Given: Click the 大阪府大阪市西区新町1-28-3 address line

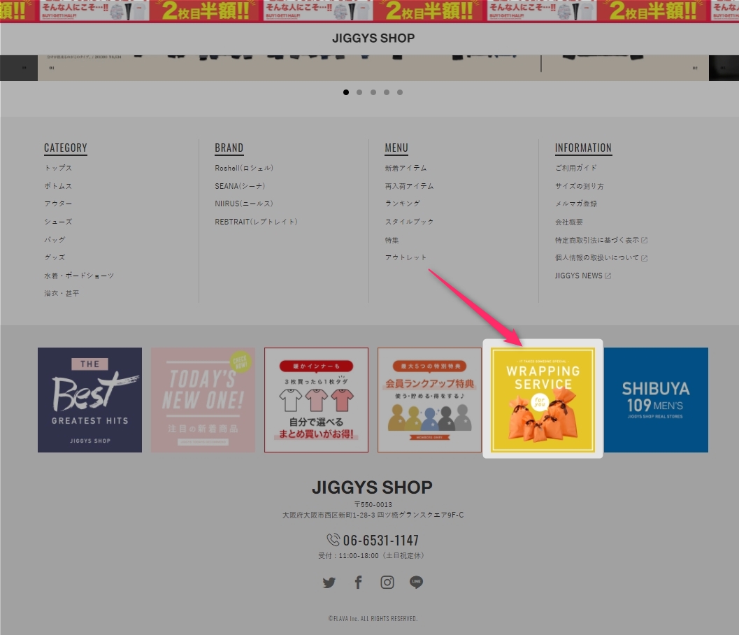Looking at the screenshot, I should tap(373, 515).
